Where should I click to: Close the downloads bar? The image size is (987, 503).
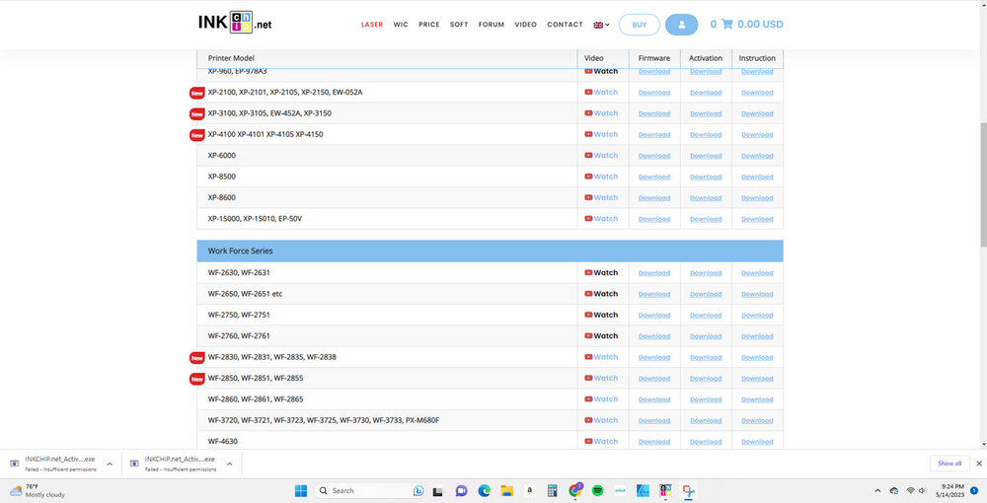(x=979, y=464)
